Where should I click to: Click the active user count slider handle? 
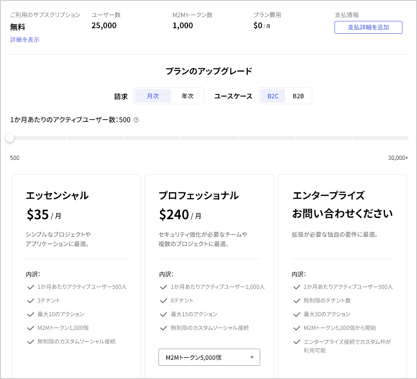tap(10, 138)
